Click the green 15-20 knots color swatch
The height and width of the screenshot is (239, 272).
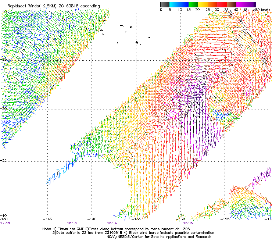(x=193, y=4)
